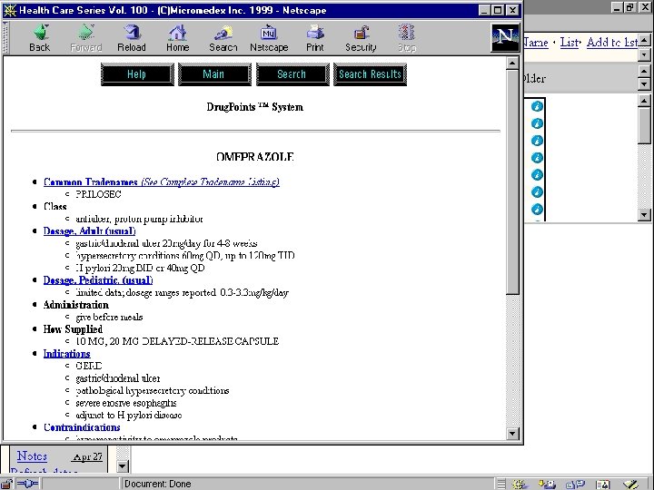Reload the page with the Reload button
The width and height of the screenshot is (654, 490).
click(x=132, y=38)
